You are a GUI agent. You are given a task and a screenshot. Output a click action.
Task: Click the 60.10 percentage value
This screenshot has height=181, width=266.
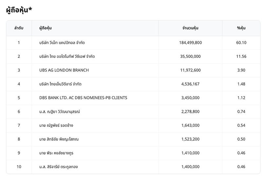(x=241, y=43)
